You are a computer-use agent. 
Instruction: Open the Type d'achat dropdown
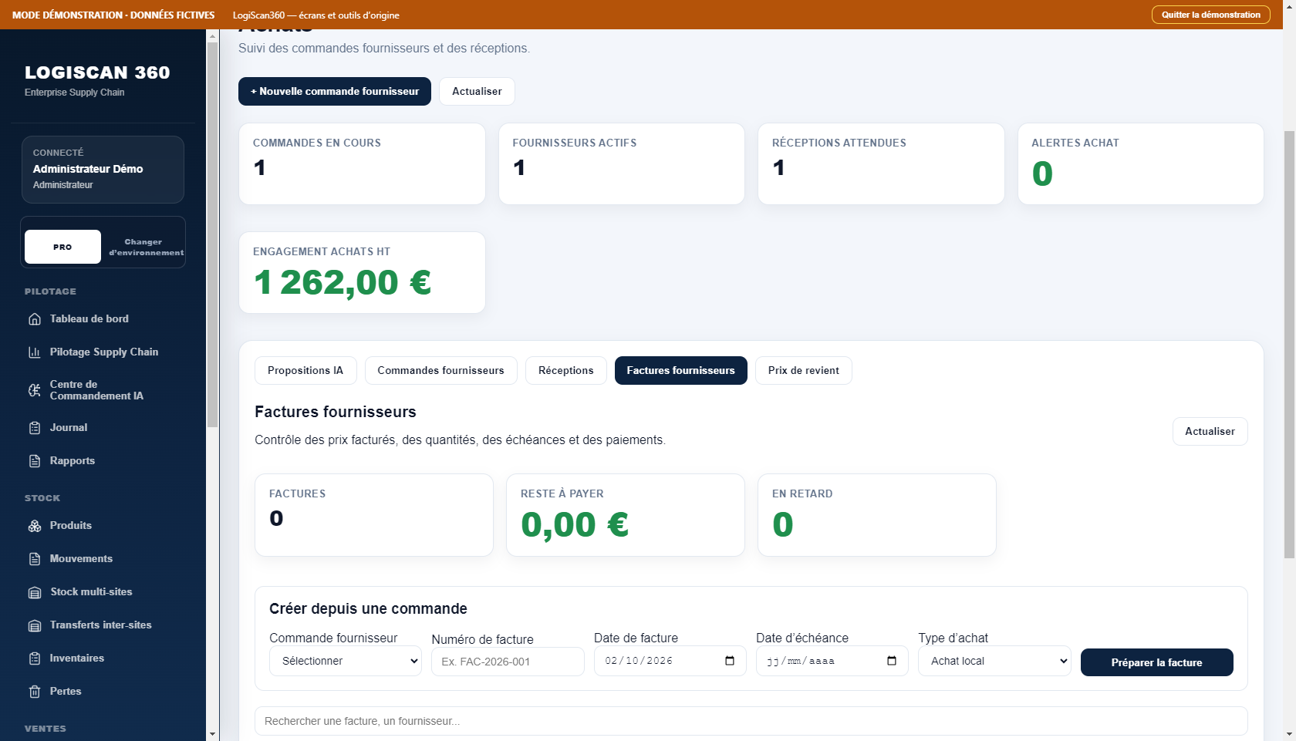[994, 661]
